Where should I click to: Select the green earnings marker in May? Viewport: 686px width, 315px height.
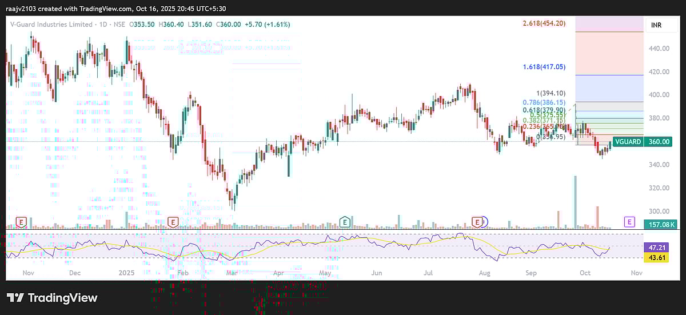[x=344, y=221]
